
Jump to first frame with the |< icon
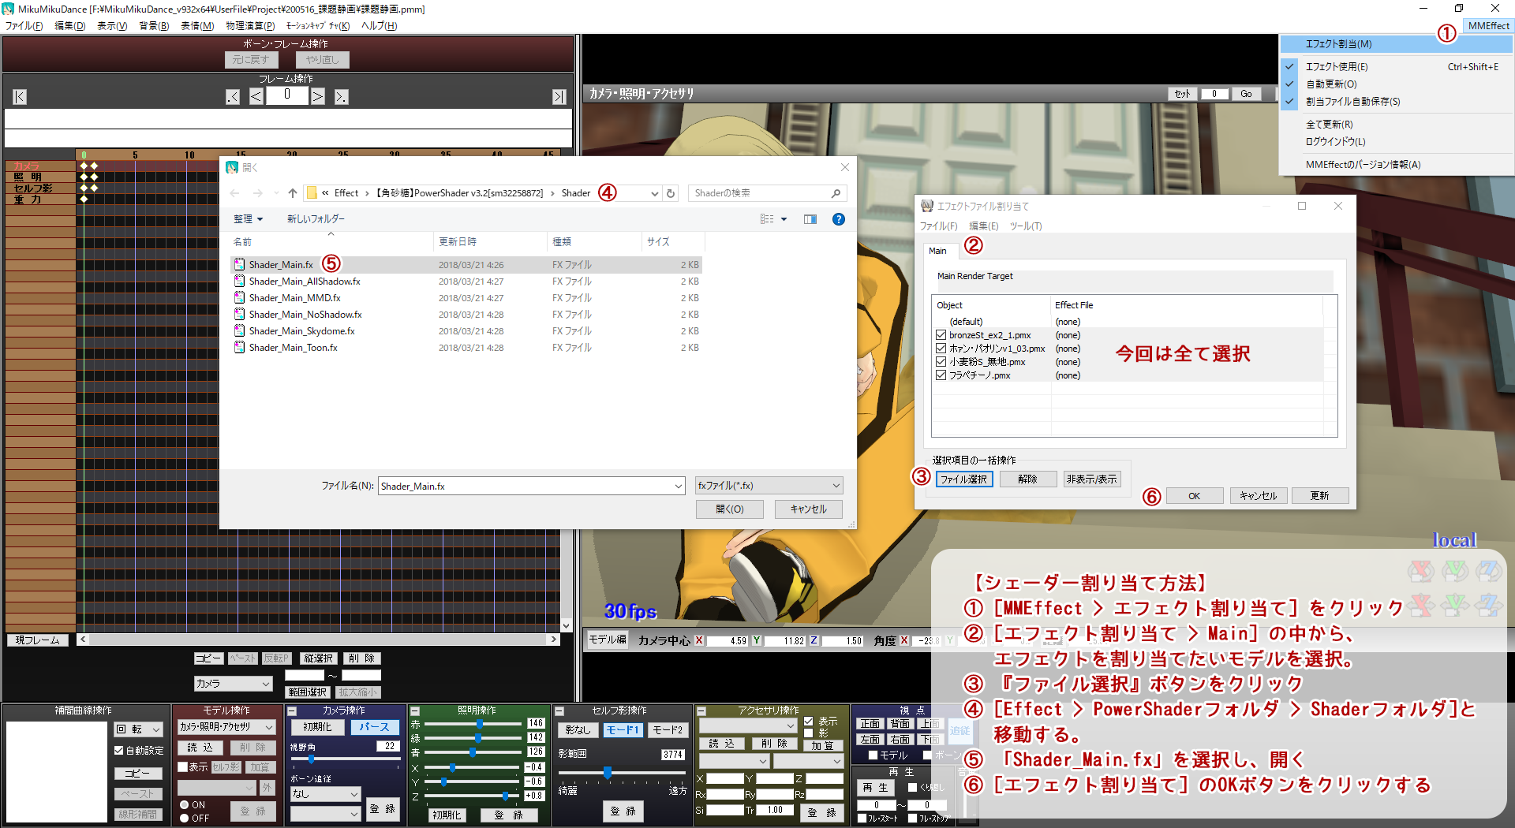(19, 96)
